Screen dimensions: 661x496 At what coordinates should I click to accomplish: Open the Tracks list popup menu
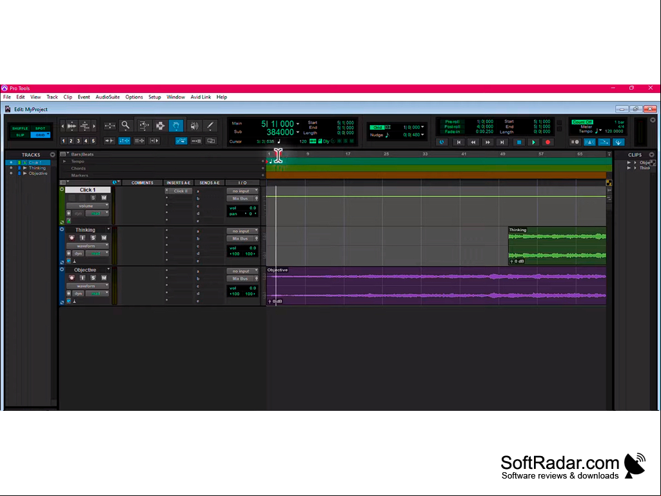(x=52, y=155)
